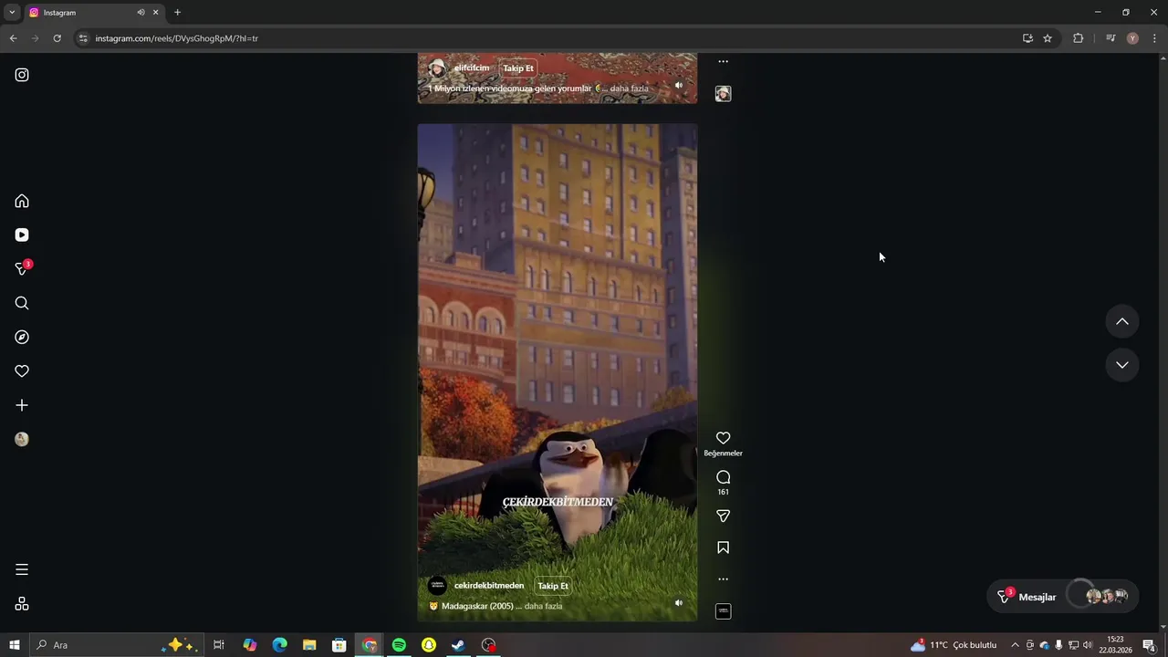Screen dimensions: 1168x657
Task: Click the taskbar Ara search box
Action: [x=115, y=645]
